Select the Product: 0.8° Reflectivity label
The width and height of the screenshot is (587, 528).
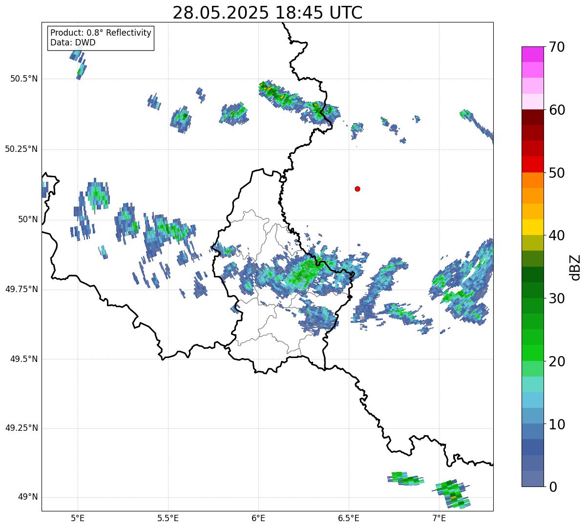101,33
